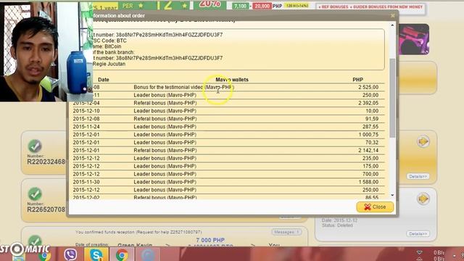Viewport: 464px width, 261px height.
Task: Click the dialog scrollbar down arrow
Action: (392, 195)
